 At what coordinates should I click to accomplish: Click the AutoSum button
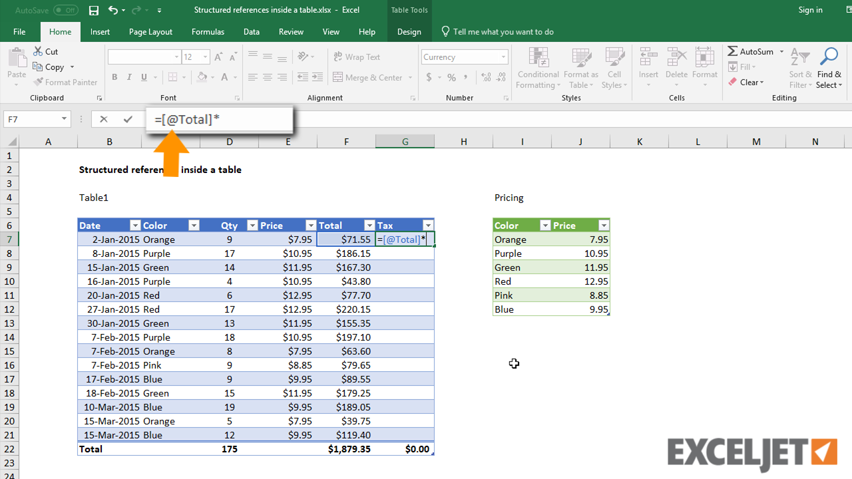click(x=751, y=51)
